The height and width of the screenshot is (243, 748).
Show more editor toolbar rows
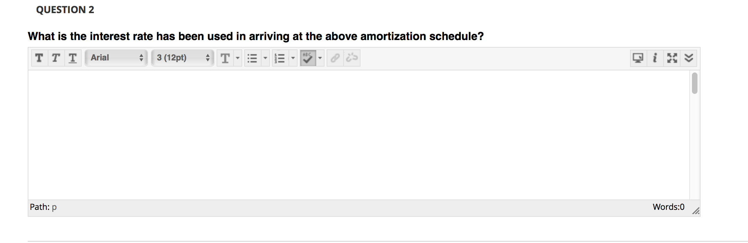pos(688,58)
